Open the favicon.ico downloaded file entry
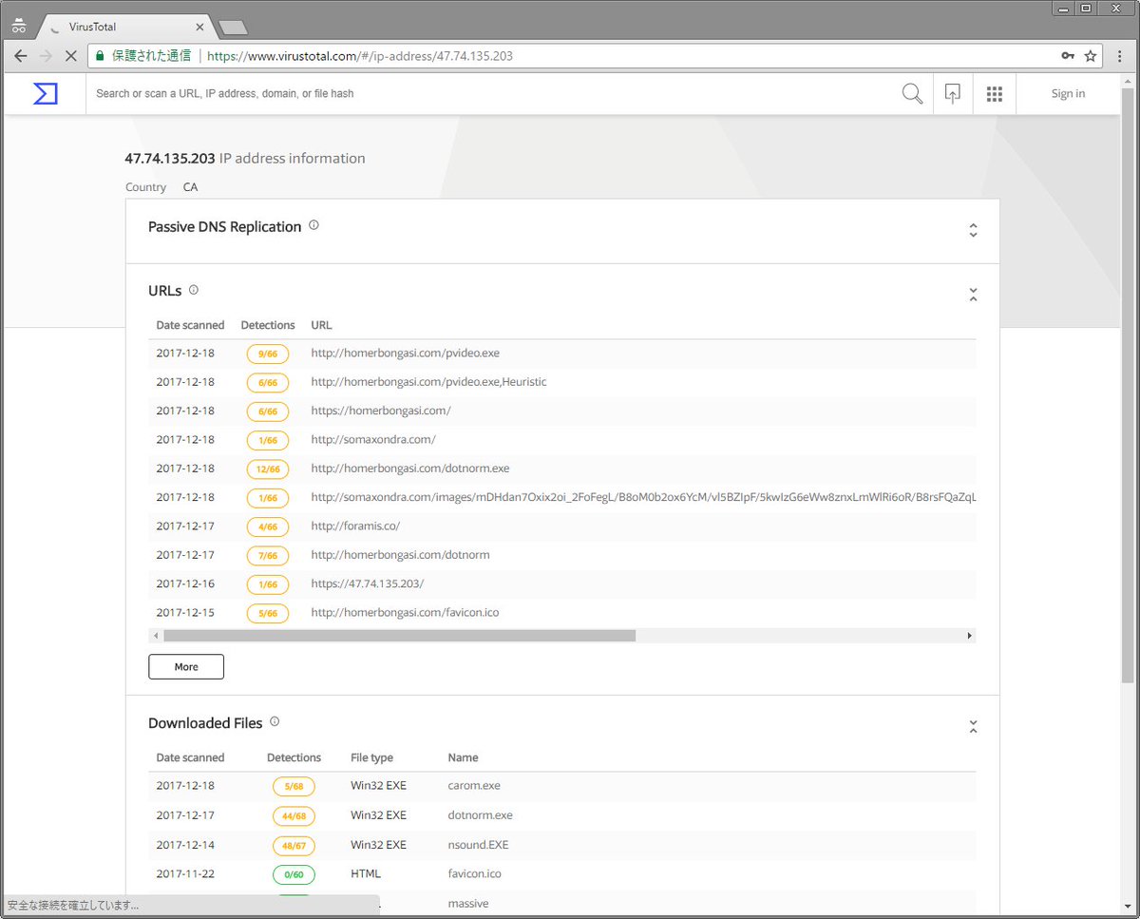Viewport: 1140px width, 919px height. [x=474, y=873]
